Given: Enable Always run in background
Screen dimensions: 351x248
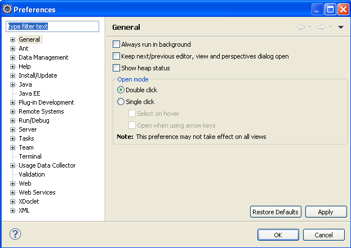Looking at the screenshot, I should pyautogui.click(x=117, y=44).
